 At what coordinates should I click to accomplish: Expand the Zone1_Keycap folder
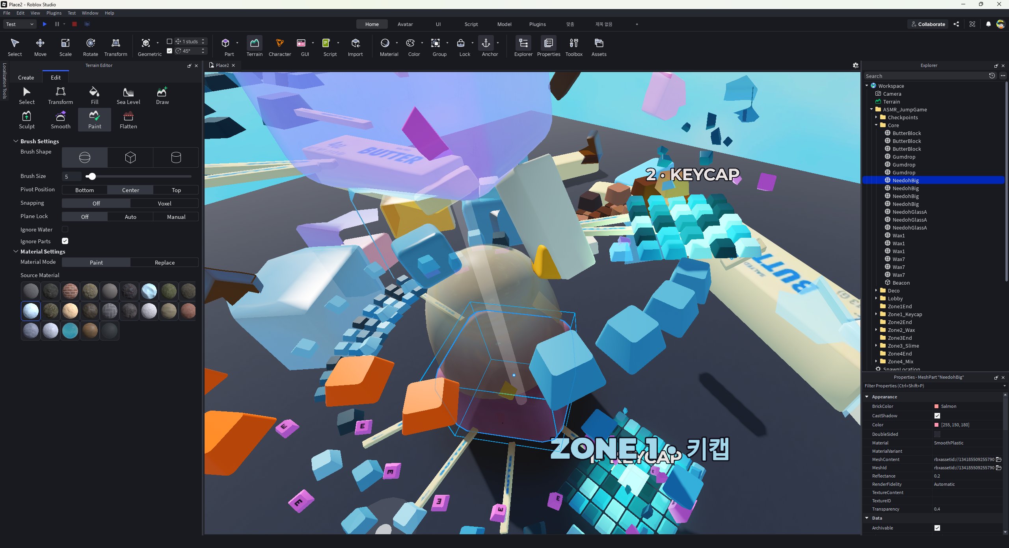[x=876, y=314]
